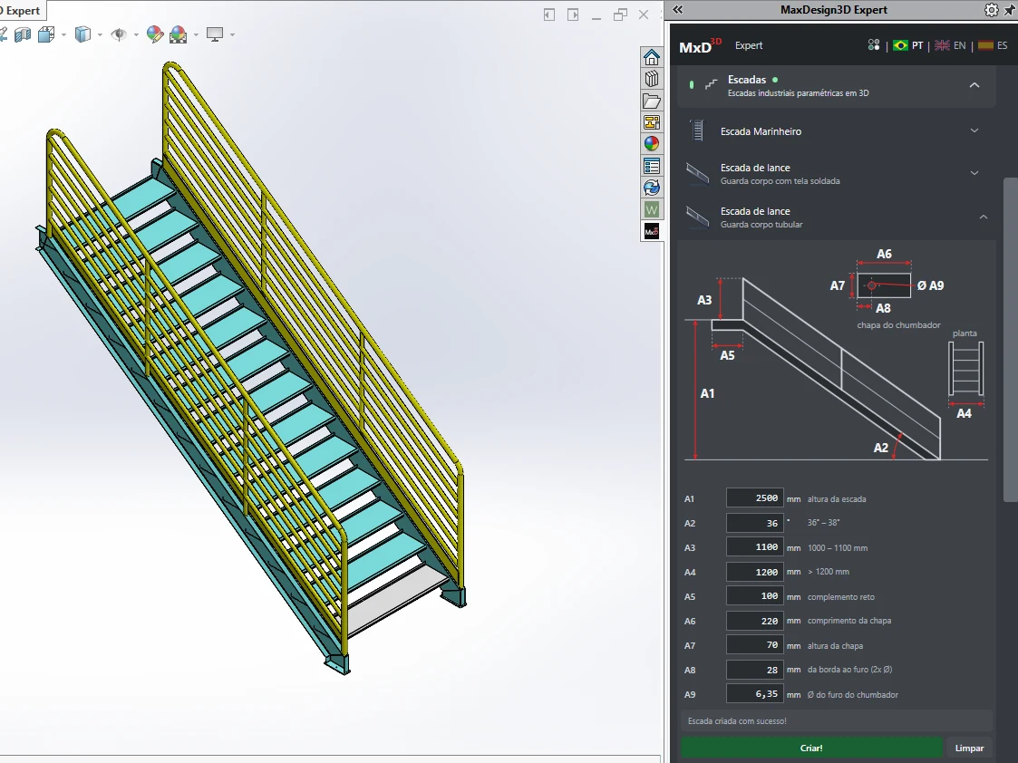Toggle Hide/Show Items eye icon

(x=118, y=34)
